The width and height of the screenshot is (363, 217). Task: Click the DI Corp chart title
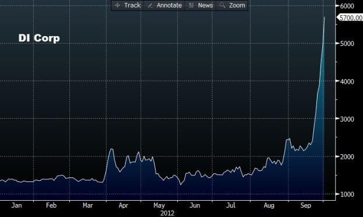click(39, 38)
